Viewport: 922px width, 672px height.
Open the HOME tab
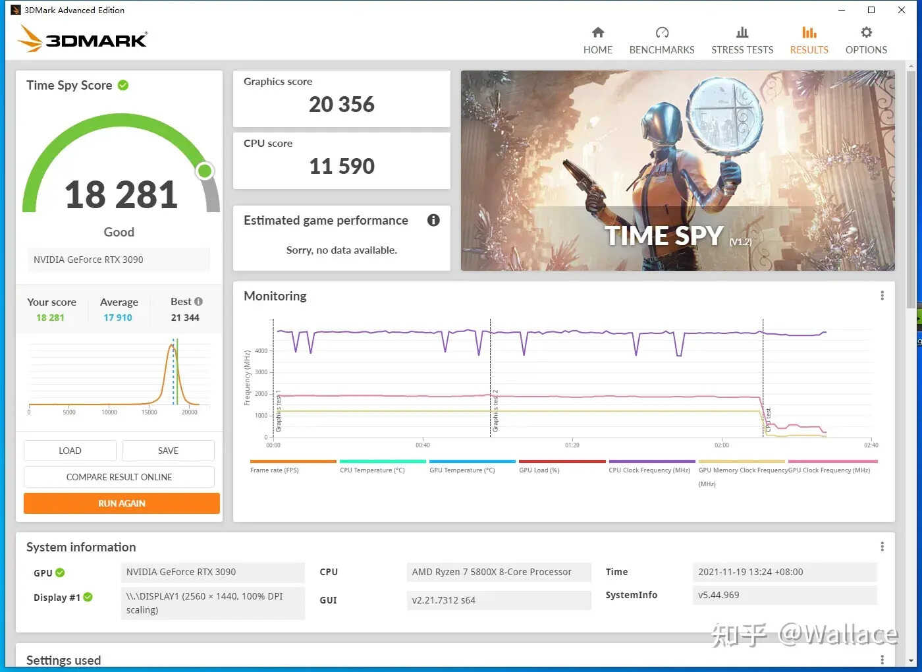coord(598,41)
